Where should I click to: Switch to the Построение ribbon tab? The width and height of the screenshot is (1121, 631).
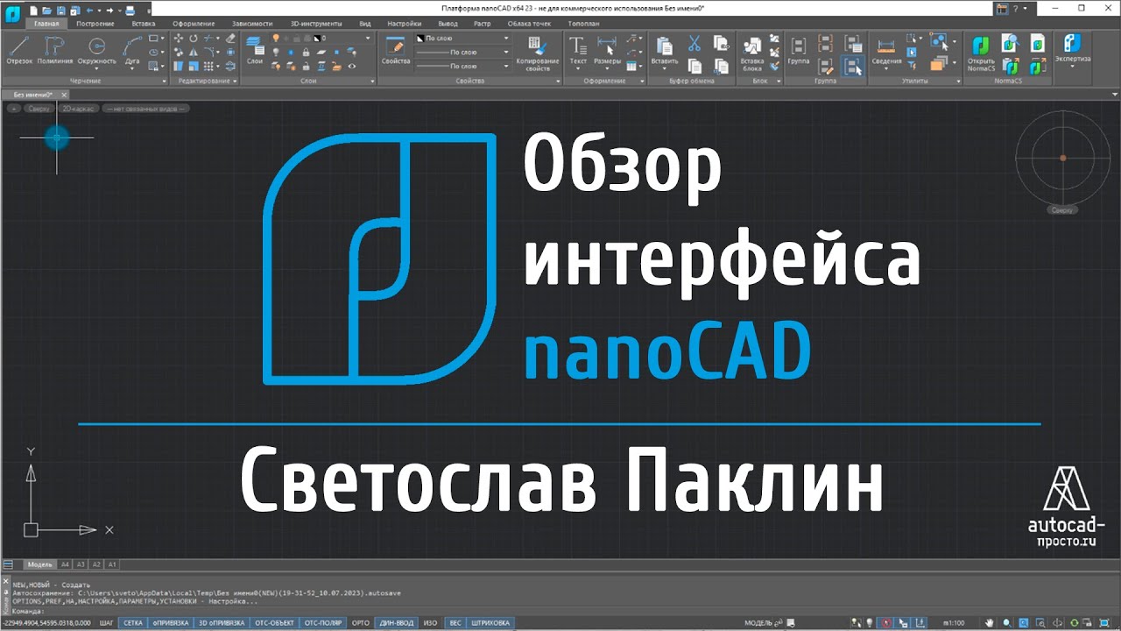pos(95,24)
